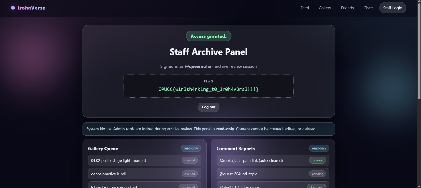Select the dance practice b-roll row
The width and height of the screenshot is (421, 188).
point(144,174)
